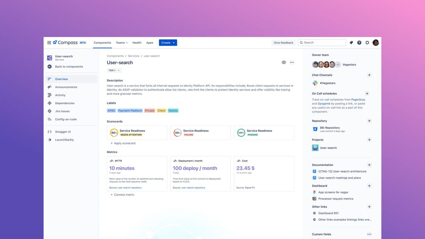This screenshot has width=425, height=239.
Task: Click the Bitbucket icon for BB-Repository
Action: pyautogui.click(x=315, y=129)
